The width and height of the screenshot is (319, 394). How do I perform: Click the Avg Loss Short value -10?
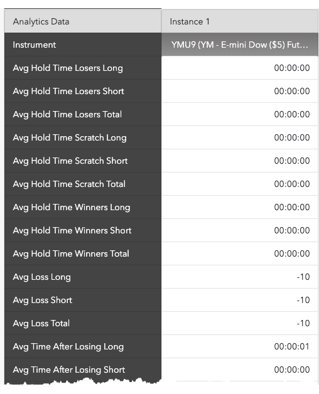(x=303, y=300)
